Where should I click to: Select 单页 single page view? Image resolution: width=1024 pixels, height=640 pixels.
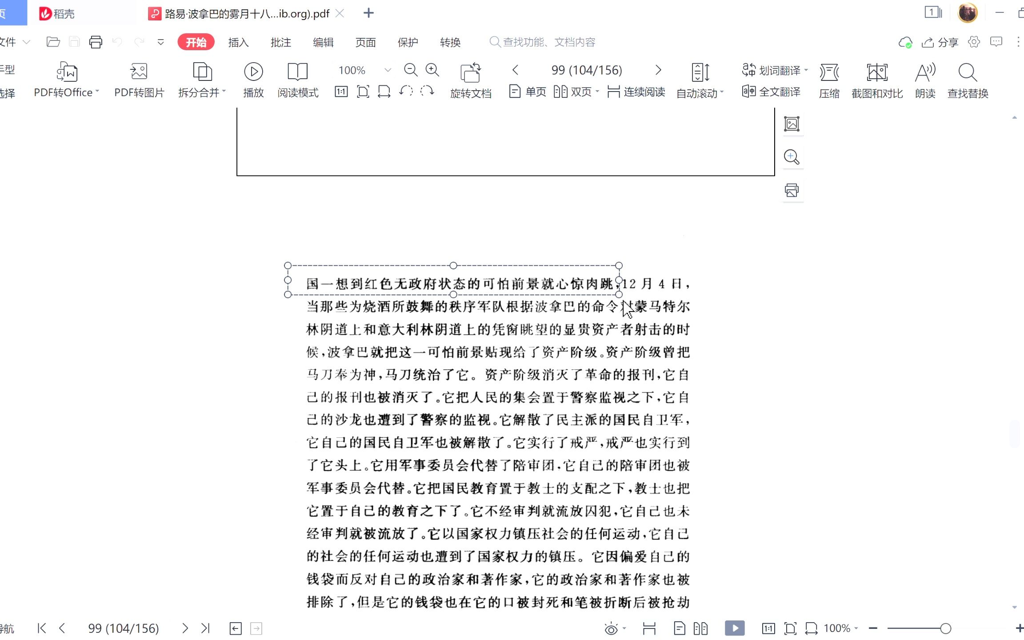(528, 92)
